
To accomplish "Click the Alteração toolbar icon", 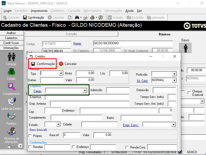I will point(149,18).
